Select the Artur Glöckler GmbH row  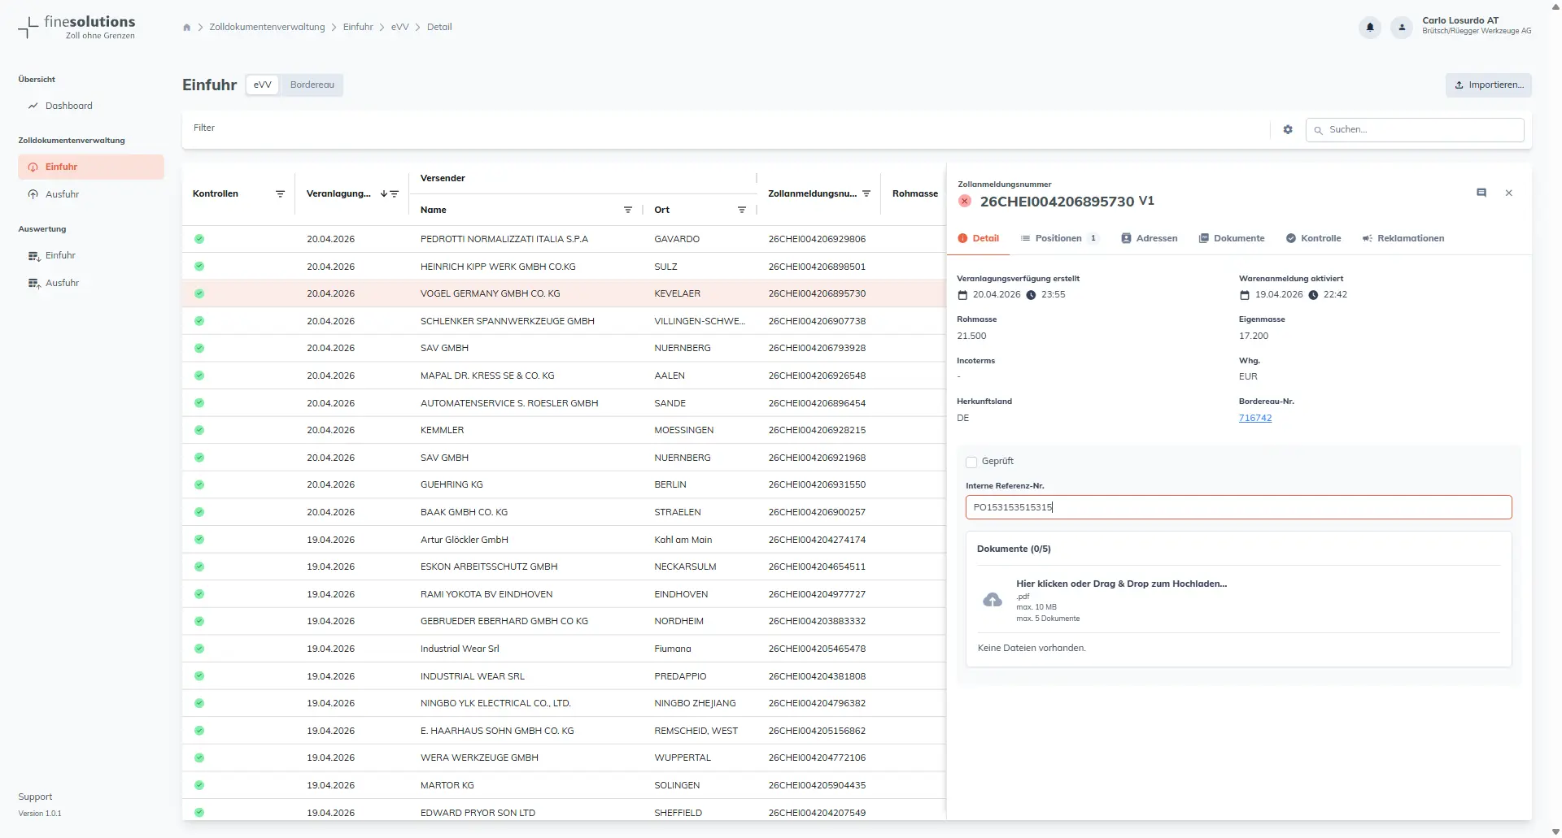[x=564, y=540]
